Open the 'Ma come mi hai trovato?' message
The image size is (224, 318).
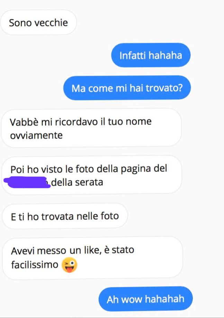click(127, 88)
